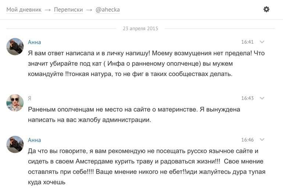Click the message starting with Я вам ответ написала
The height and width of the screenshot is (195, 283).
coord(146,64)
